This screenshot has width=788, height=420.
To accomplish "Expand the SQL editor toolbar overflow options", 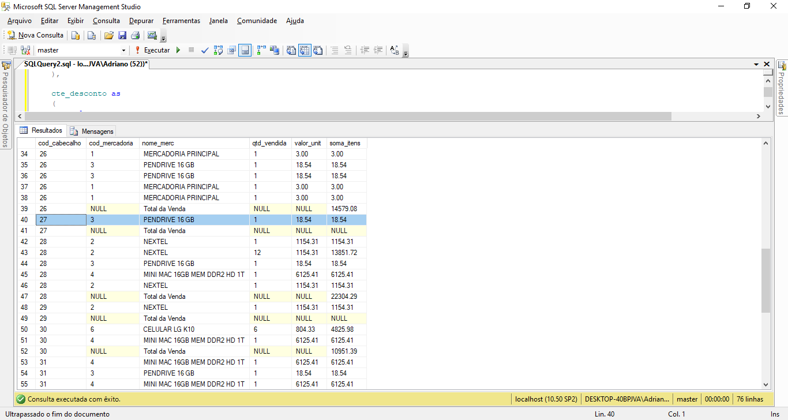I will [x=406, y=54].
